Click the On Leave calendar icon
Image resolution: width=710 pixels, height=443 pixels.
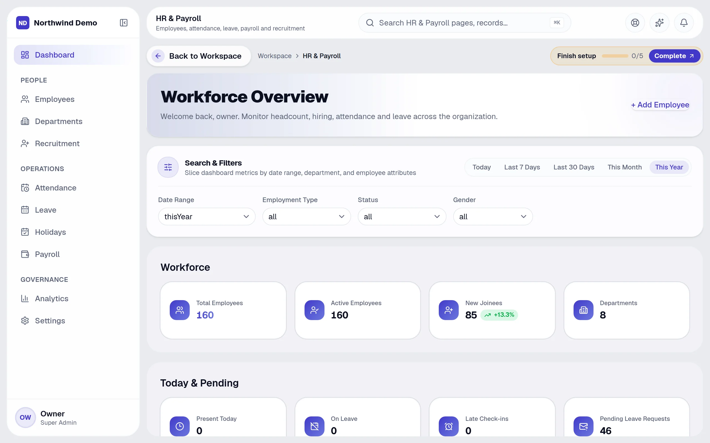click(314, 426)
